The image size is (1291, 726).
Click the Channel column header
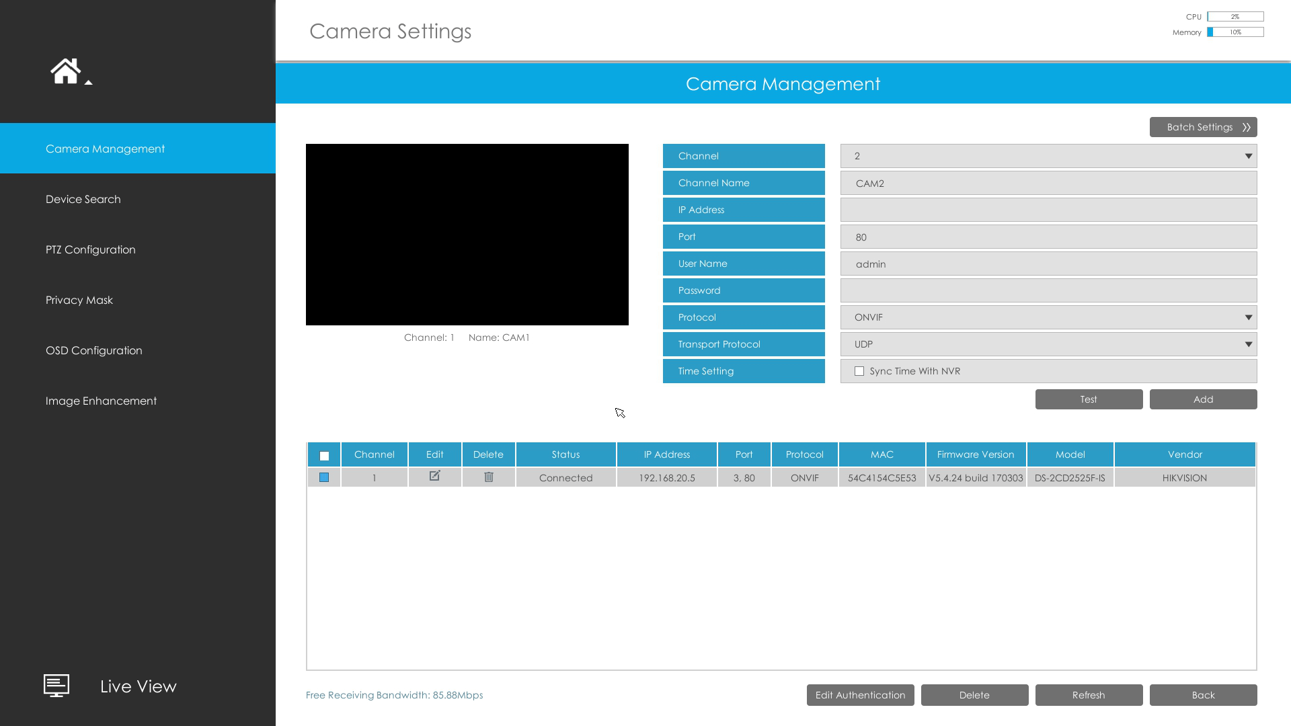(374, 454)
